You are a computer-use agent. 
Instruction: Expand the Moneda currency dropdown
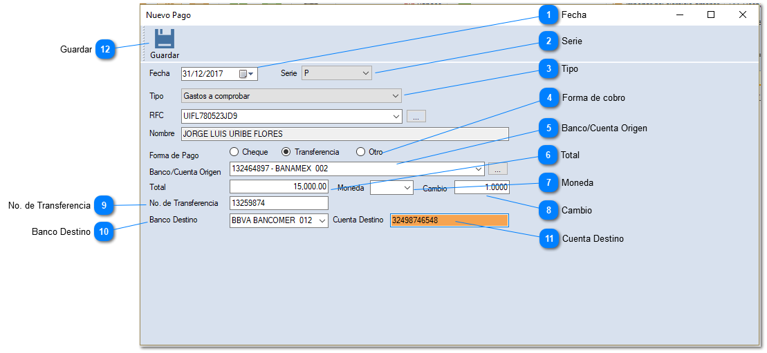pos(407,188)
